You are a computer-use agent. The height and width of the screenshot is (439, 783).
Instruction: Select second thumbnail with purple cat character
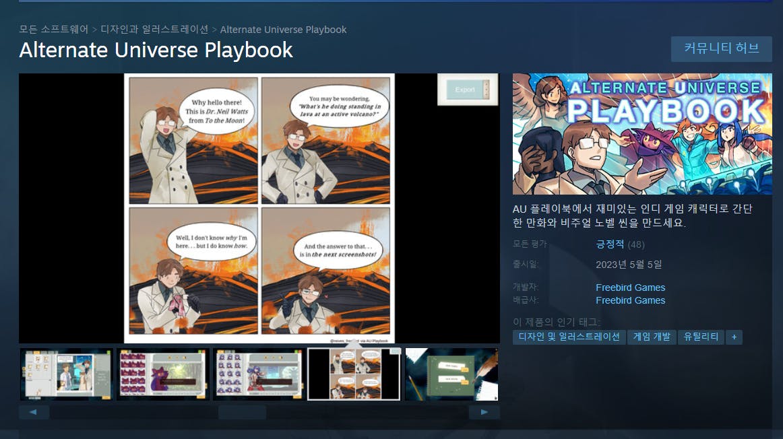[x=162, y=374]
